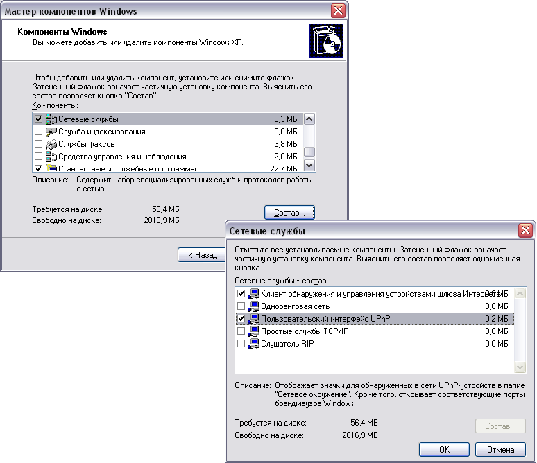Click the Отмена button
Image resolution: width=537 pixels, height=463 pixels.
coord(500,449)
